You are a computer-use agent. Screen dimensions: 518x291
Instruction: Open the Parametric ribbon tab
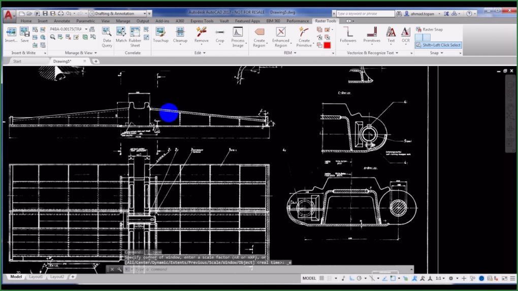[x=85, y=21]
